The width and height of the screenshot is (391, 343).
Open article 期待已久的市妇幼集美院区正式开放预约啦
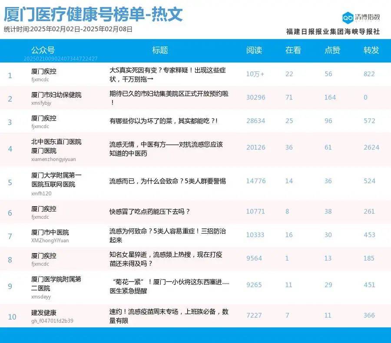(x=169, y=98)
